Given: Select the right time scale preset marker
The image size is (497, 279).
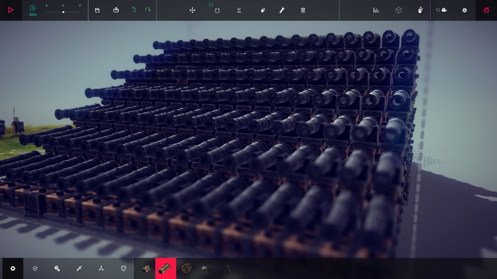Looking at the screenshot, I should click(80, 6).
